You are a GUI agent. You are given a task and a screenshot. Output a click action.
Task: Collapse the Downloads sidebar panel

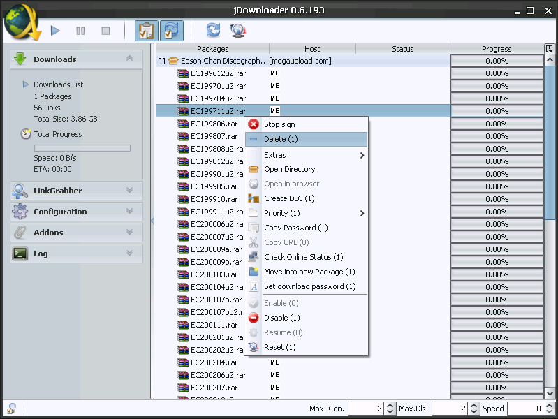[129, 58]
